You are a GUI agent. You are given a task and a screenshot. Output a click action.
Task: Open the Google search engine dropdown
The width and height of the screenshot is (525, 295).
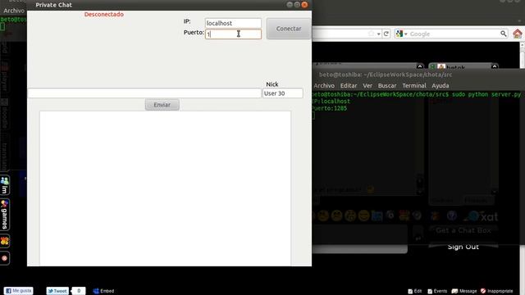coord(401,34)
